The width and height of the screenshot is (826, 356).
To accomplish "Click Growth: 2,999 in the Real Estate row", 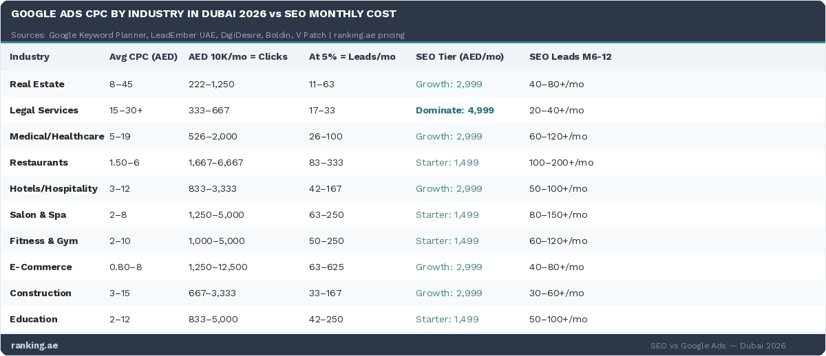I will tap(449, 85).
